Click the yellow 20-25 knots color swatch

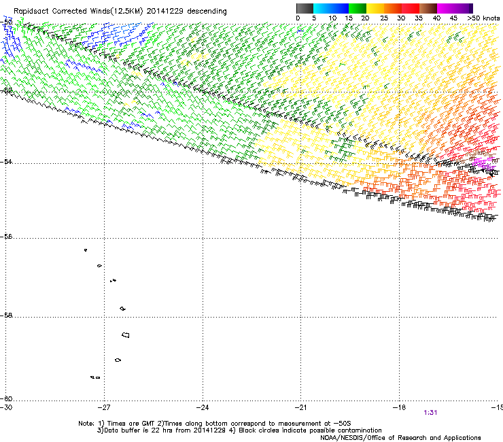pyautogui.click(x=375, y=8)
